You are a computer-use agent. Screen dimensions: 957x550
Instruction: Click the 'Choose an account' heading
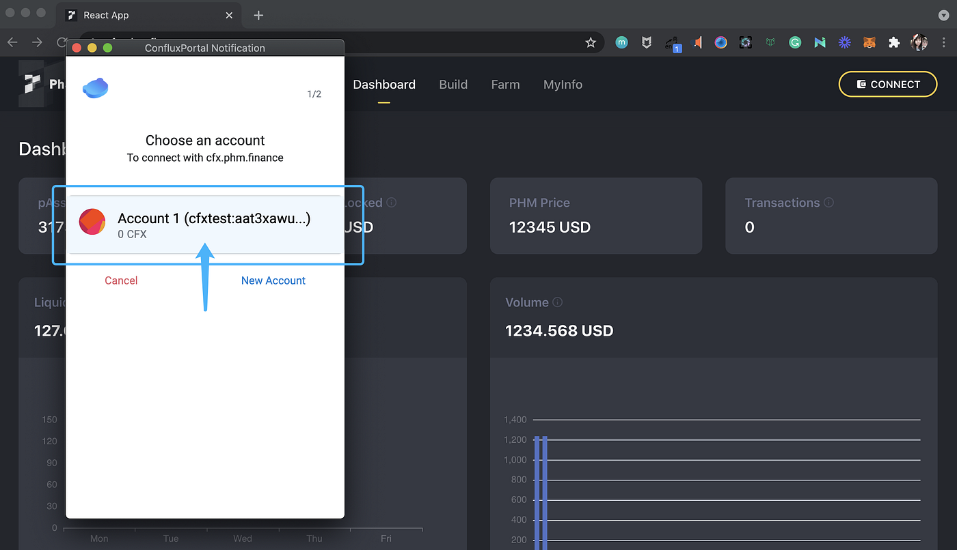click(205, 141)
